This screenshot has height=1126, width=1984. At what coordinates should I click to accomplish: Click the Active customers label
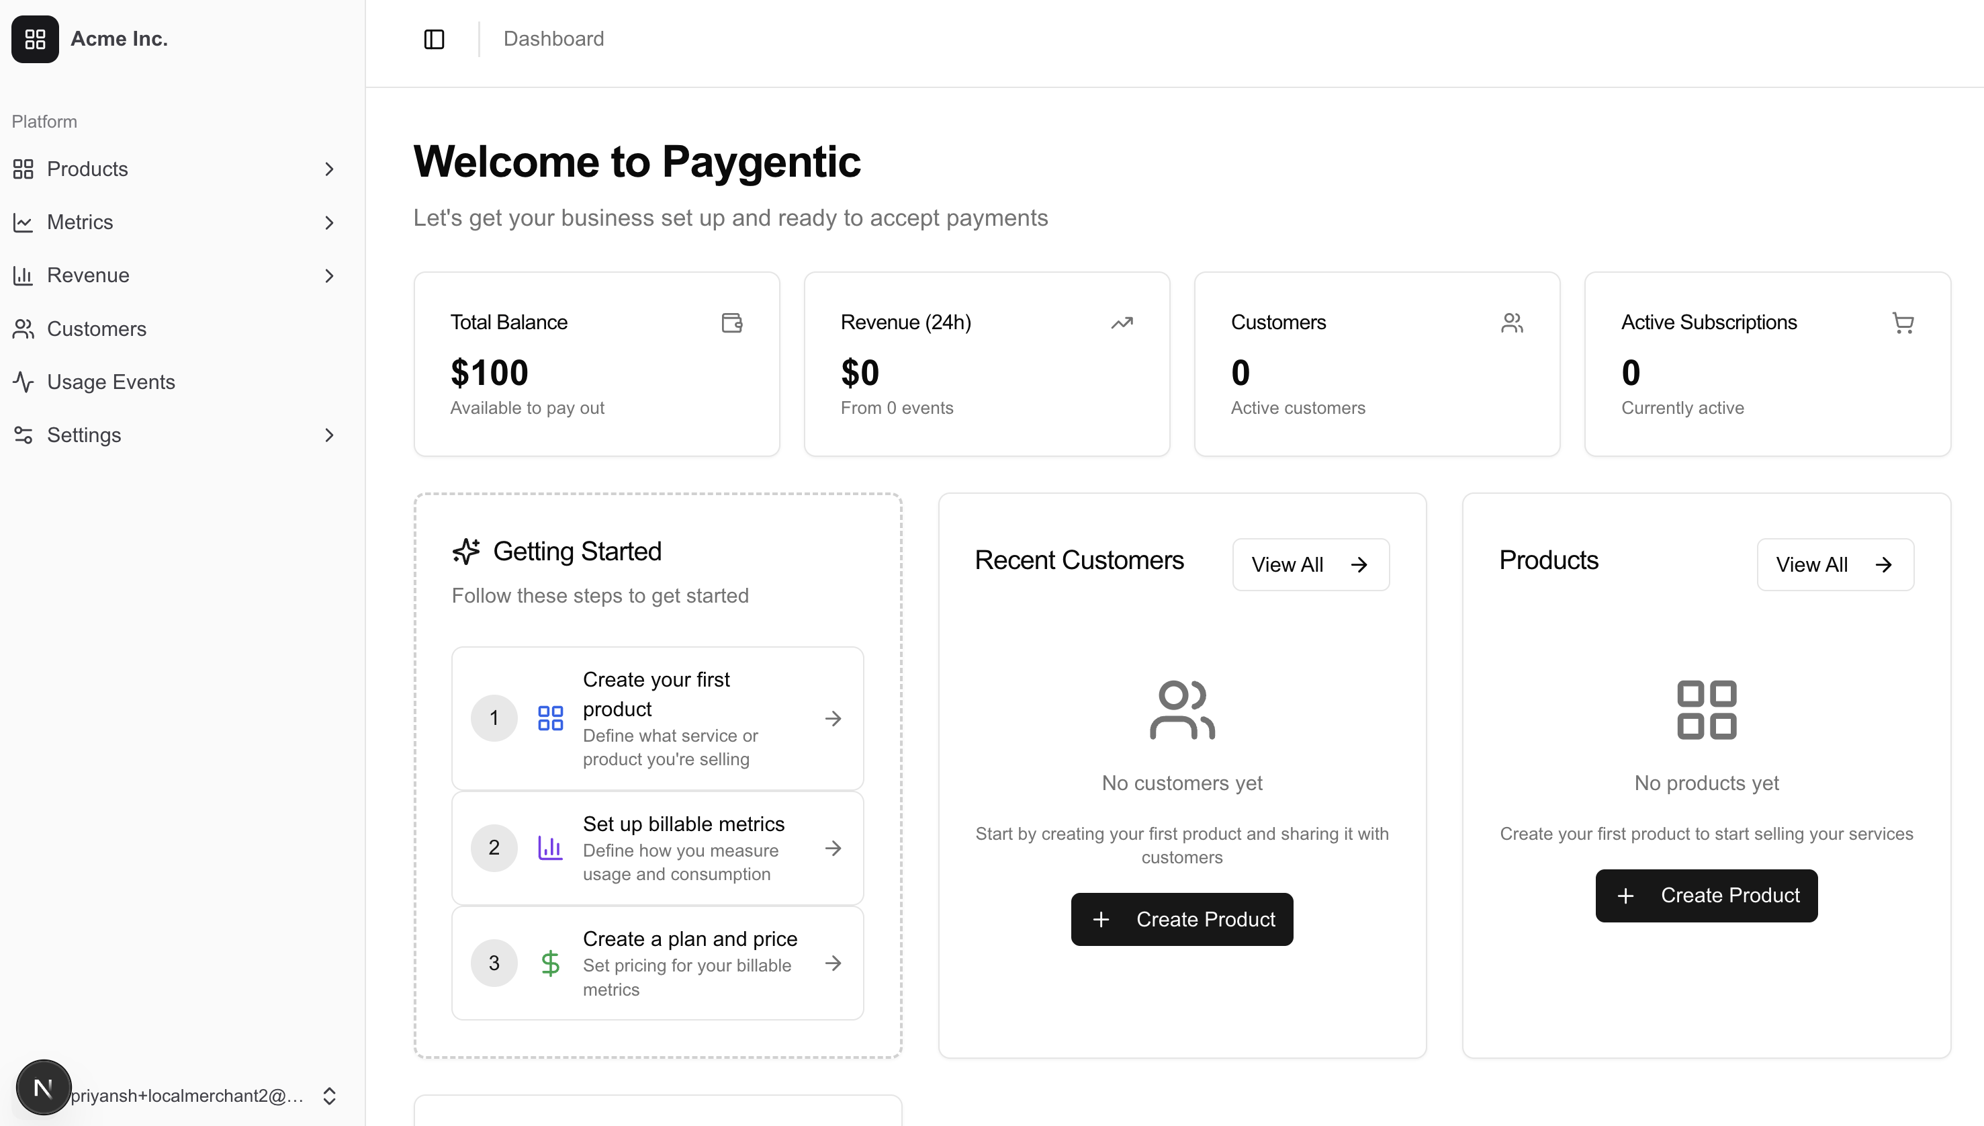pos(1298,408)
